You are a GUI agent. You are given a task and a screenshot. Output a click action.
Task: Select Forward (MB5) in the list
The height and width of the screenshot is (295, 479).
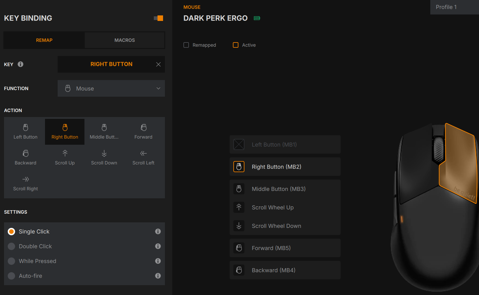(x=285, y=248)
